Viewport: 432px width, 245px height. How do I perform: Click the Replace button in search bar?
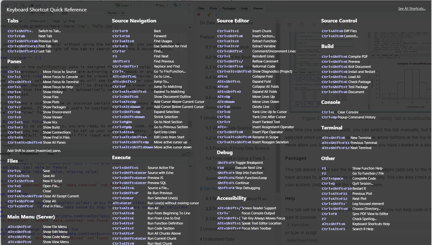113,13
